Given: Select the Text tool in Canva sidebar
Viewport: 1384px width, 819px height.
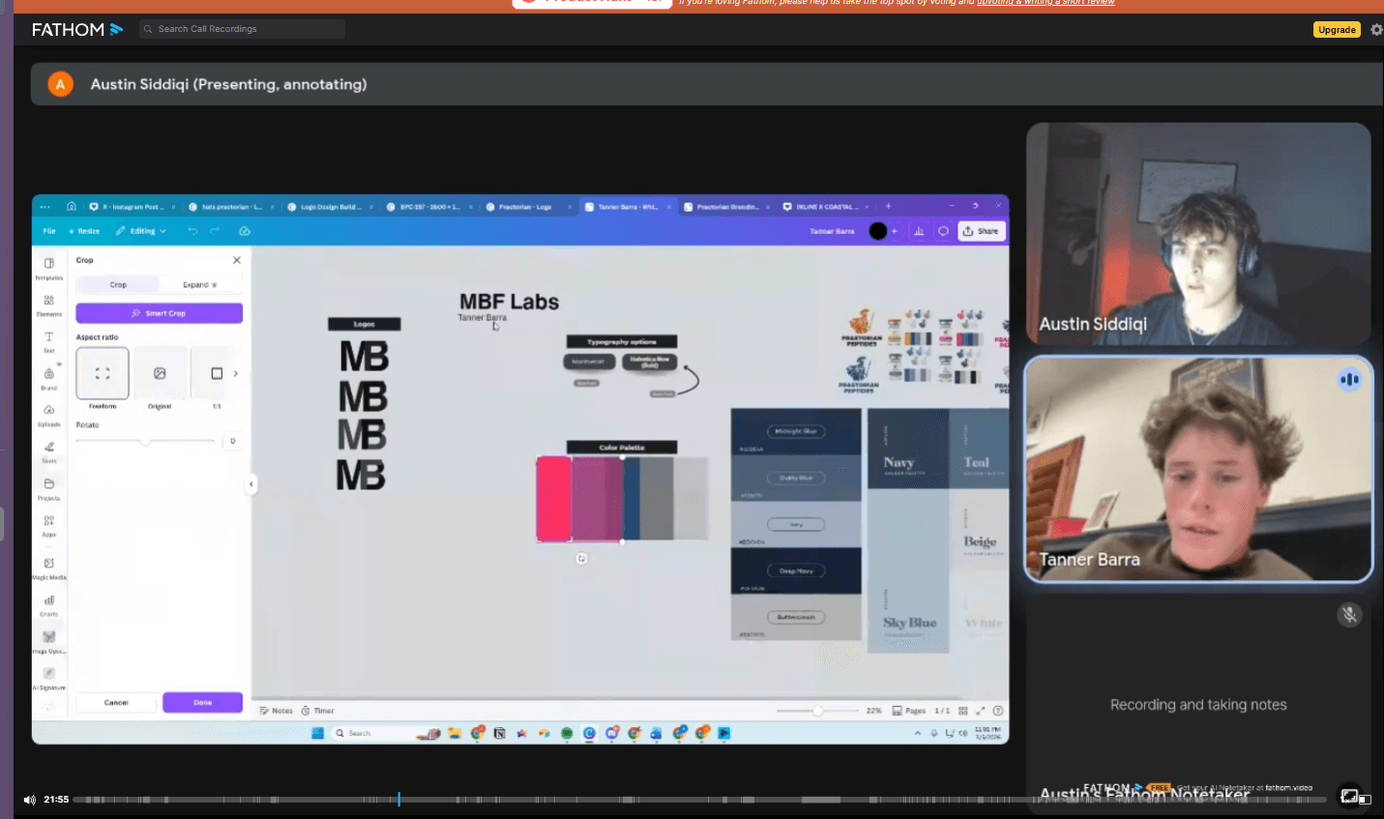Looking at the screenshot, I should [49, 341].
